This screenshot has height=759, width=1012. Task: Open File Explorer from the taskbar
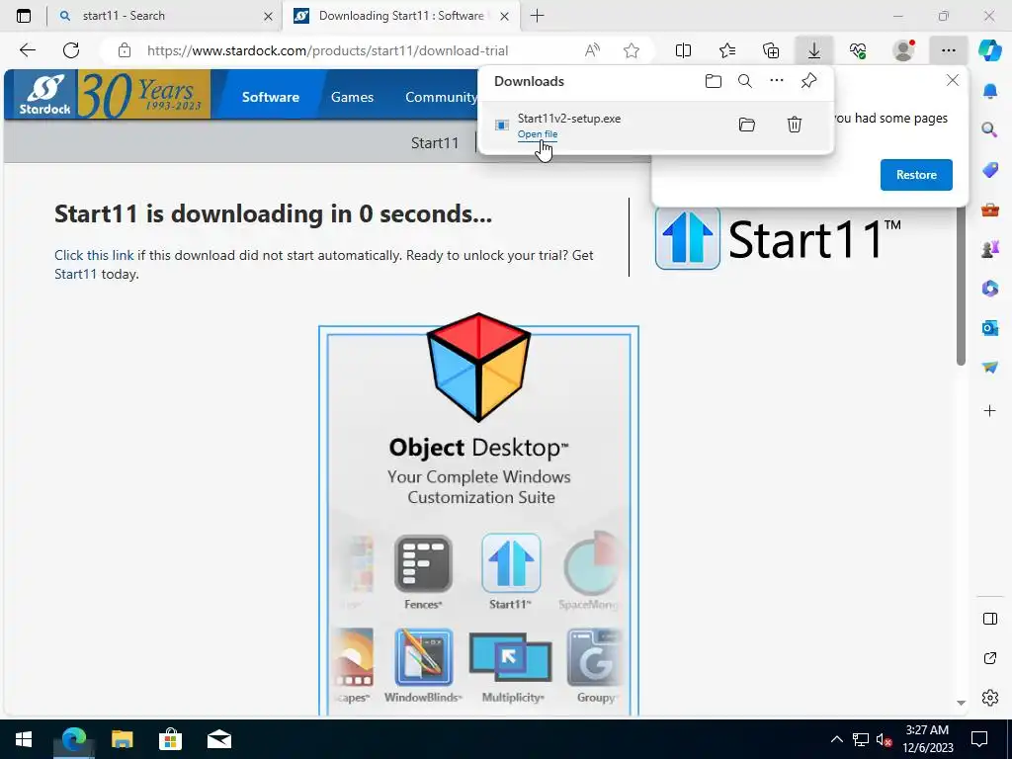(122, 739)
